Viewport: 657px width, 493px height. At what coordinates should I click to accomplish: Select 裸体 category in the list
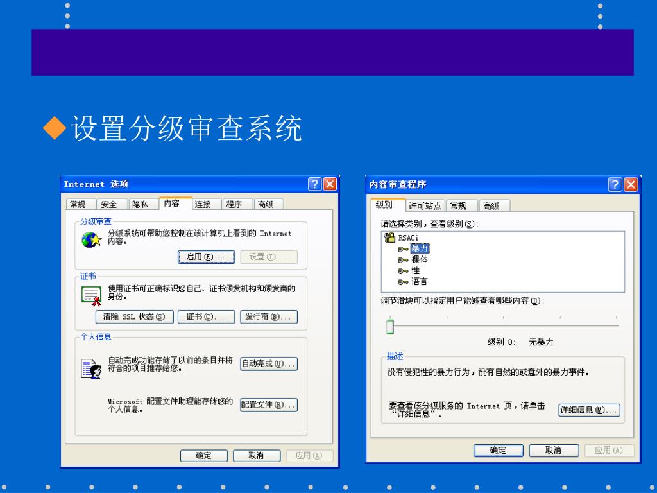coord(420,260)
